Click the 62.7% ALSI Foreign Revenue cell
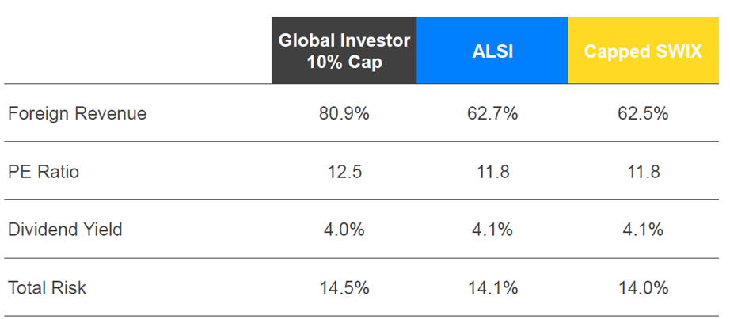 point(492,113)
